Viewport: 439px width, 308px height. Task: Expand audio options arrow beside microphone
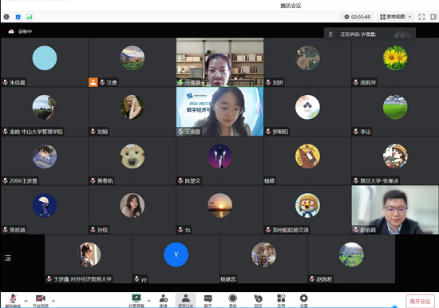click(26, 301)
